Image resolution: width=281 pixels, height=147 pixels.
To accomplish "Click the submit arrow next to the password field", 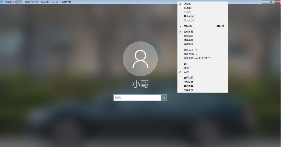I will pyautogui.click(x=164, y=98).
